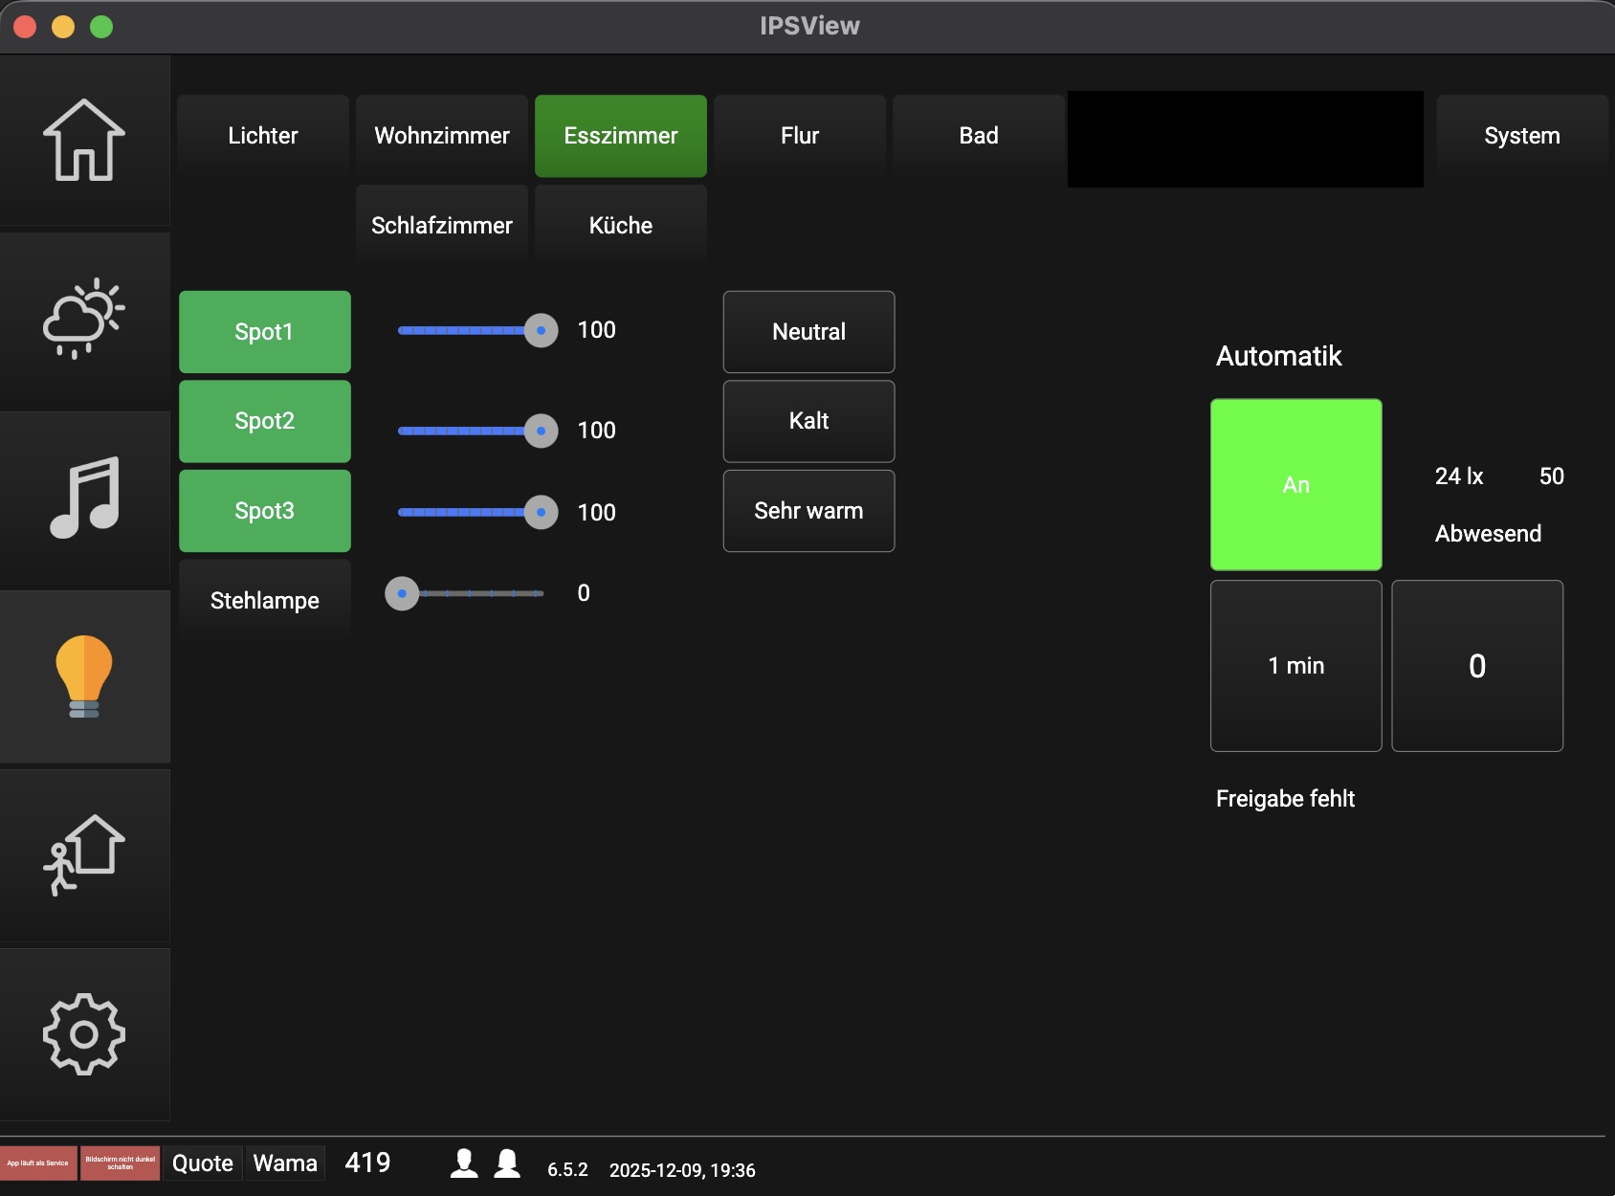The height and width of the screenshot is (1196, 1615).
Task: Click the first user silhouette icon
Action: pos(464,1163)
